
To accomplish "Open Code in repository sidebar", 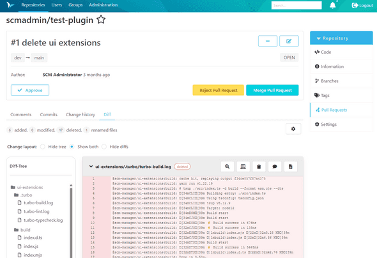I will pyautogui.click(x=341, y=52).
